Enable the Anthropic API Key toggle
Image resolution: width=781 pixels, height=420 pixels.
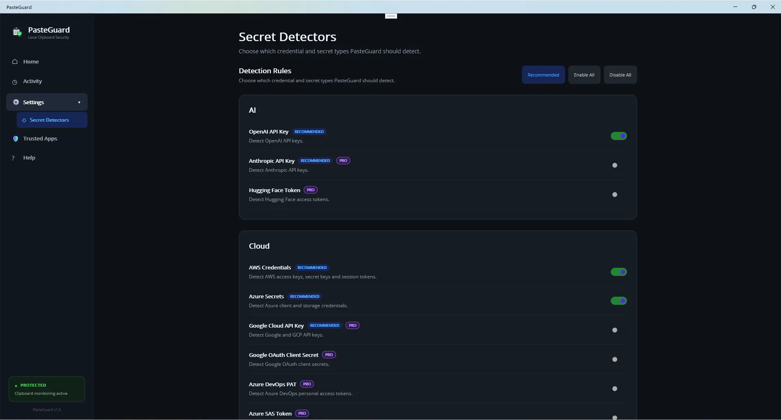click(618, 165)
